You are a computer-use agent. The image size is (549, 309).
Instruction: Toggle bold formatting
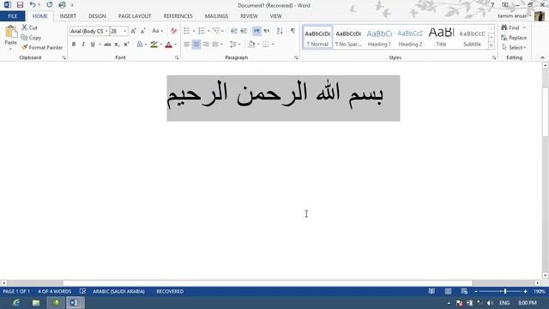coord(74,45)
